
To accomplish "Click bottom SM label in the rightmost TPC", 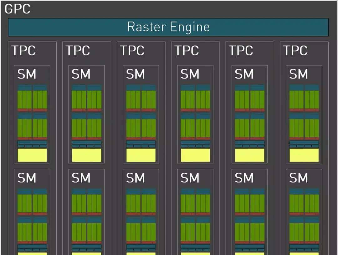I will pos(299,178).
